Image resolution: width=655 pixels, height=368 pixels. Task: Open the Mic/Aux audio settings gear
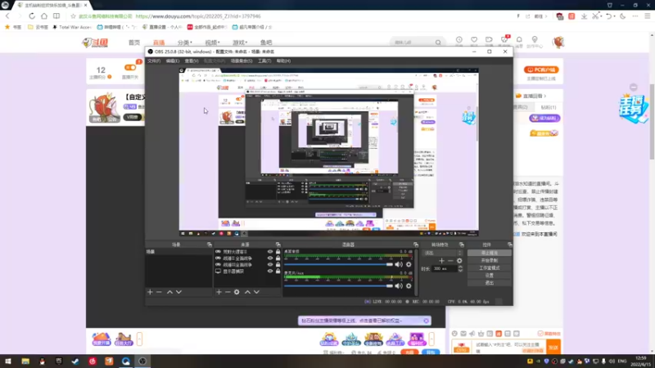[x=409, y=285]
